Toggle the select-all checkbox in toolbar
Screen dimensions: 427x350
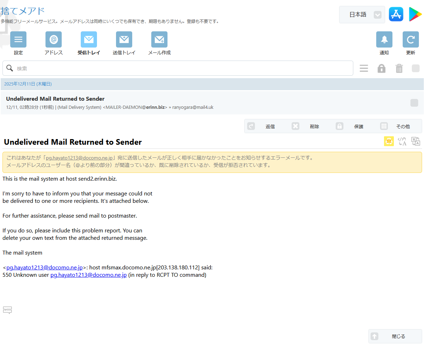point(416,68)
